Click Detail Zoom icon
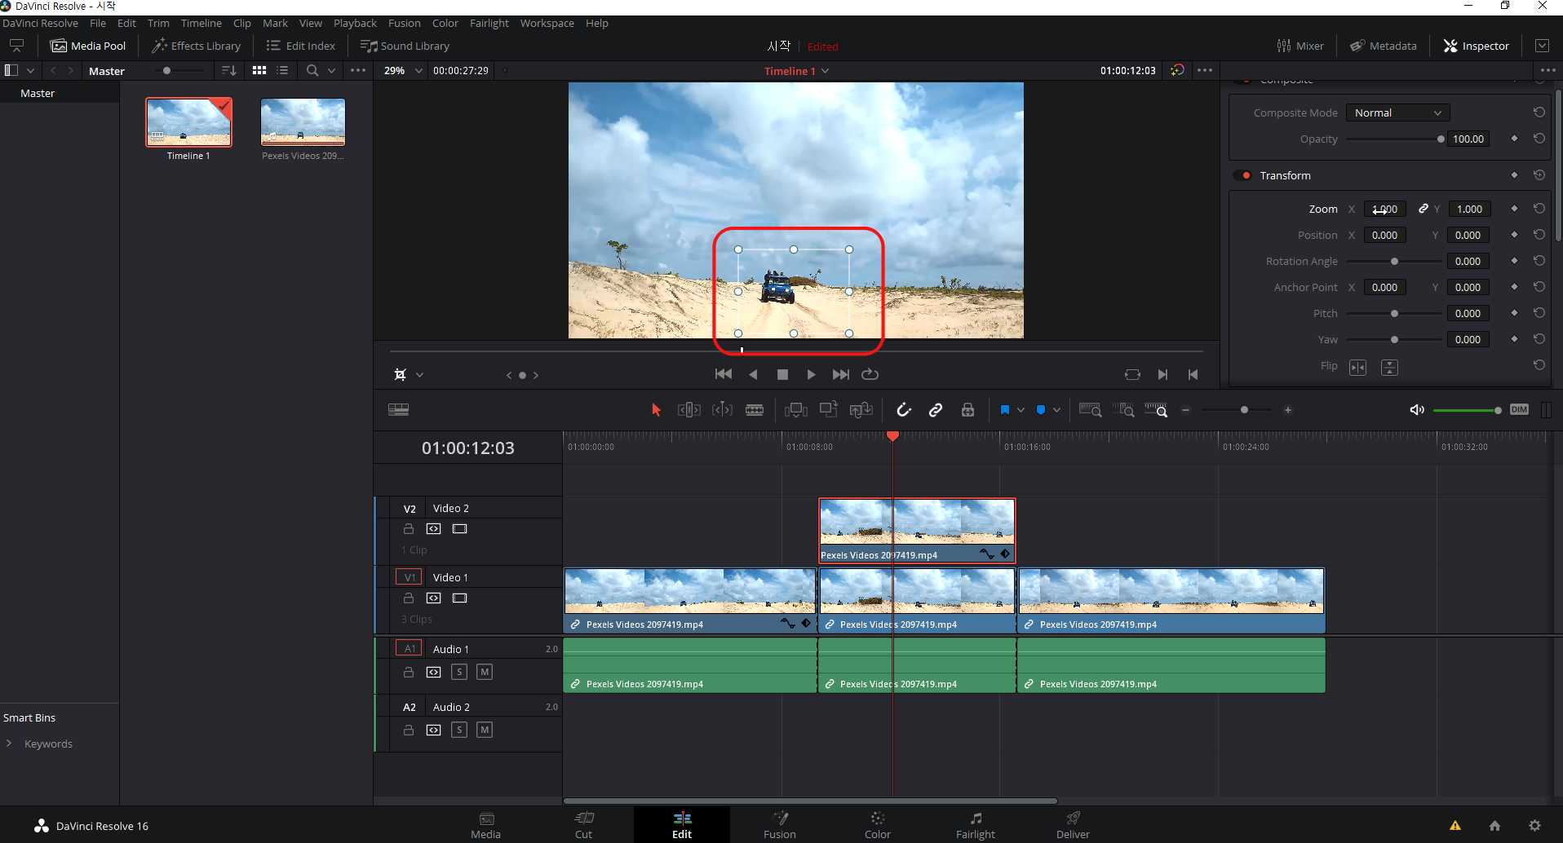Screen dimensions: 1563x843 point(1123,410)
